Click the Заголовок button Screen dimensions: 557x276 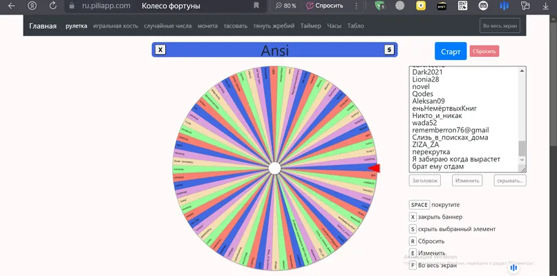pyautogui.click(x=425, y=180)
